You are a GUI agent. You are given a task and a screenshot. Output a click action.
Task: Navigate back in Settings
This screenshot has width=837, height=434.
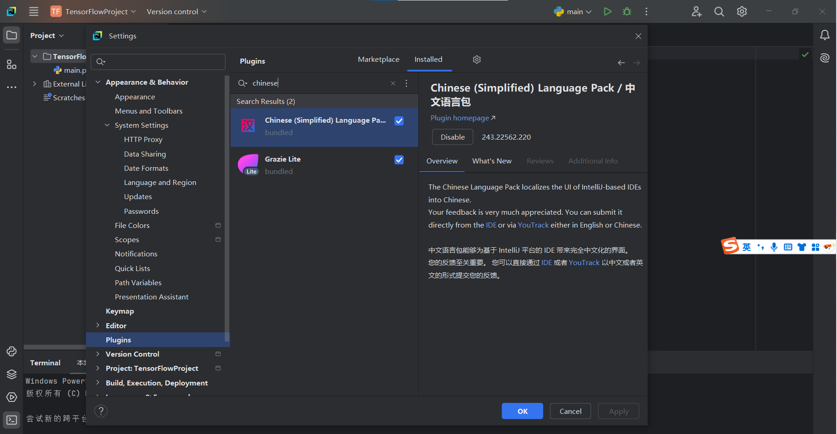coord(621,63)
